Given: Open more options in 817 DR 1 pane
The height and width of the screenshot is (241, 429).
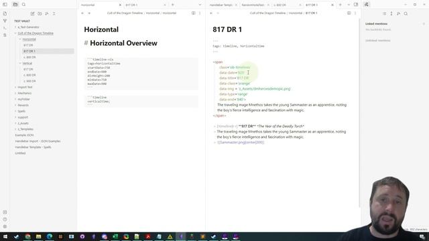Looking at the screenshot, I should point(355,13).
